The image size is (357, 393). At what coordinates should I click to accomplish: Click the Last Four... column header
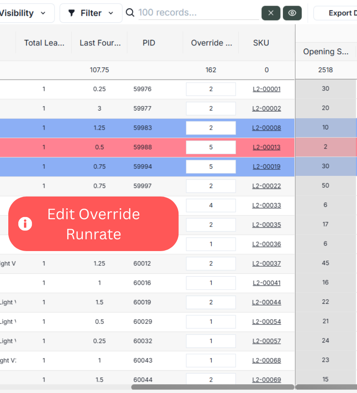pyautogui.click(x=100, y=43)
